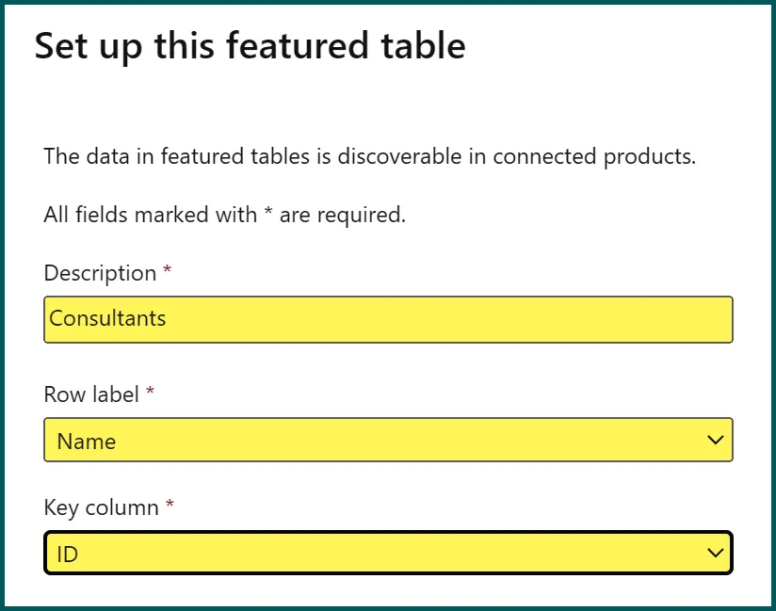
Task: Click the word "Consultants" in the Description box
Action: [107, 319]
